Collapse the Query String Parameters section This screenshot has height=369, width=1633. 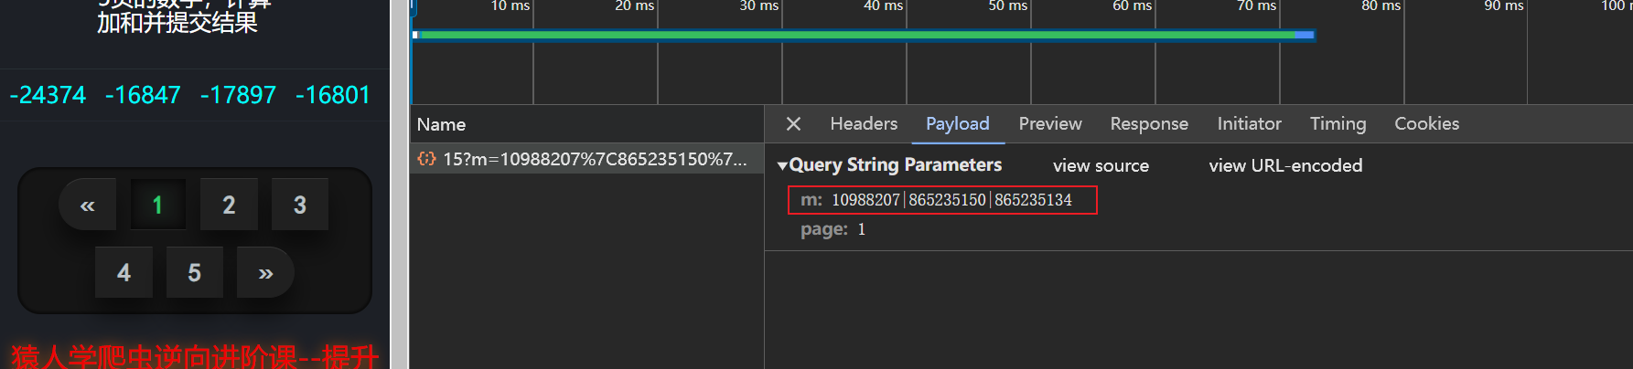tap(782, 166)
